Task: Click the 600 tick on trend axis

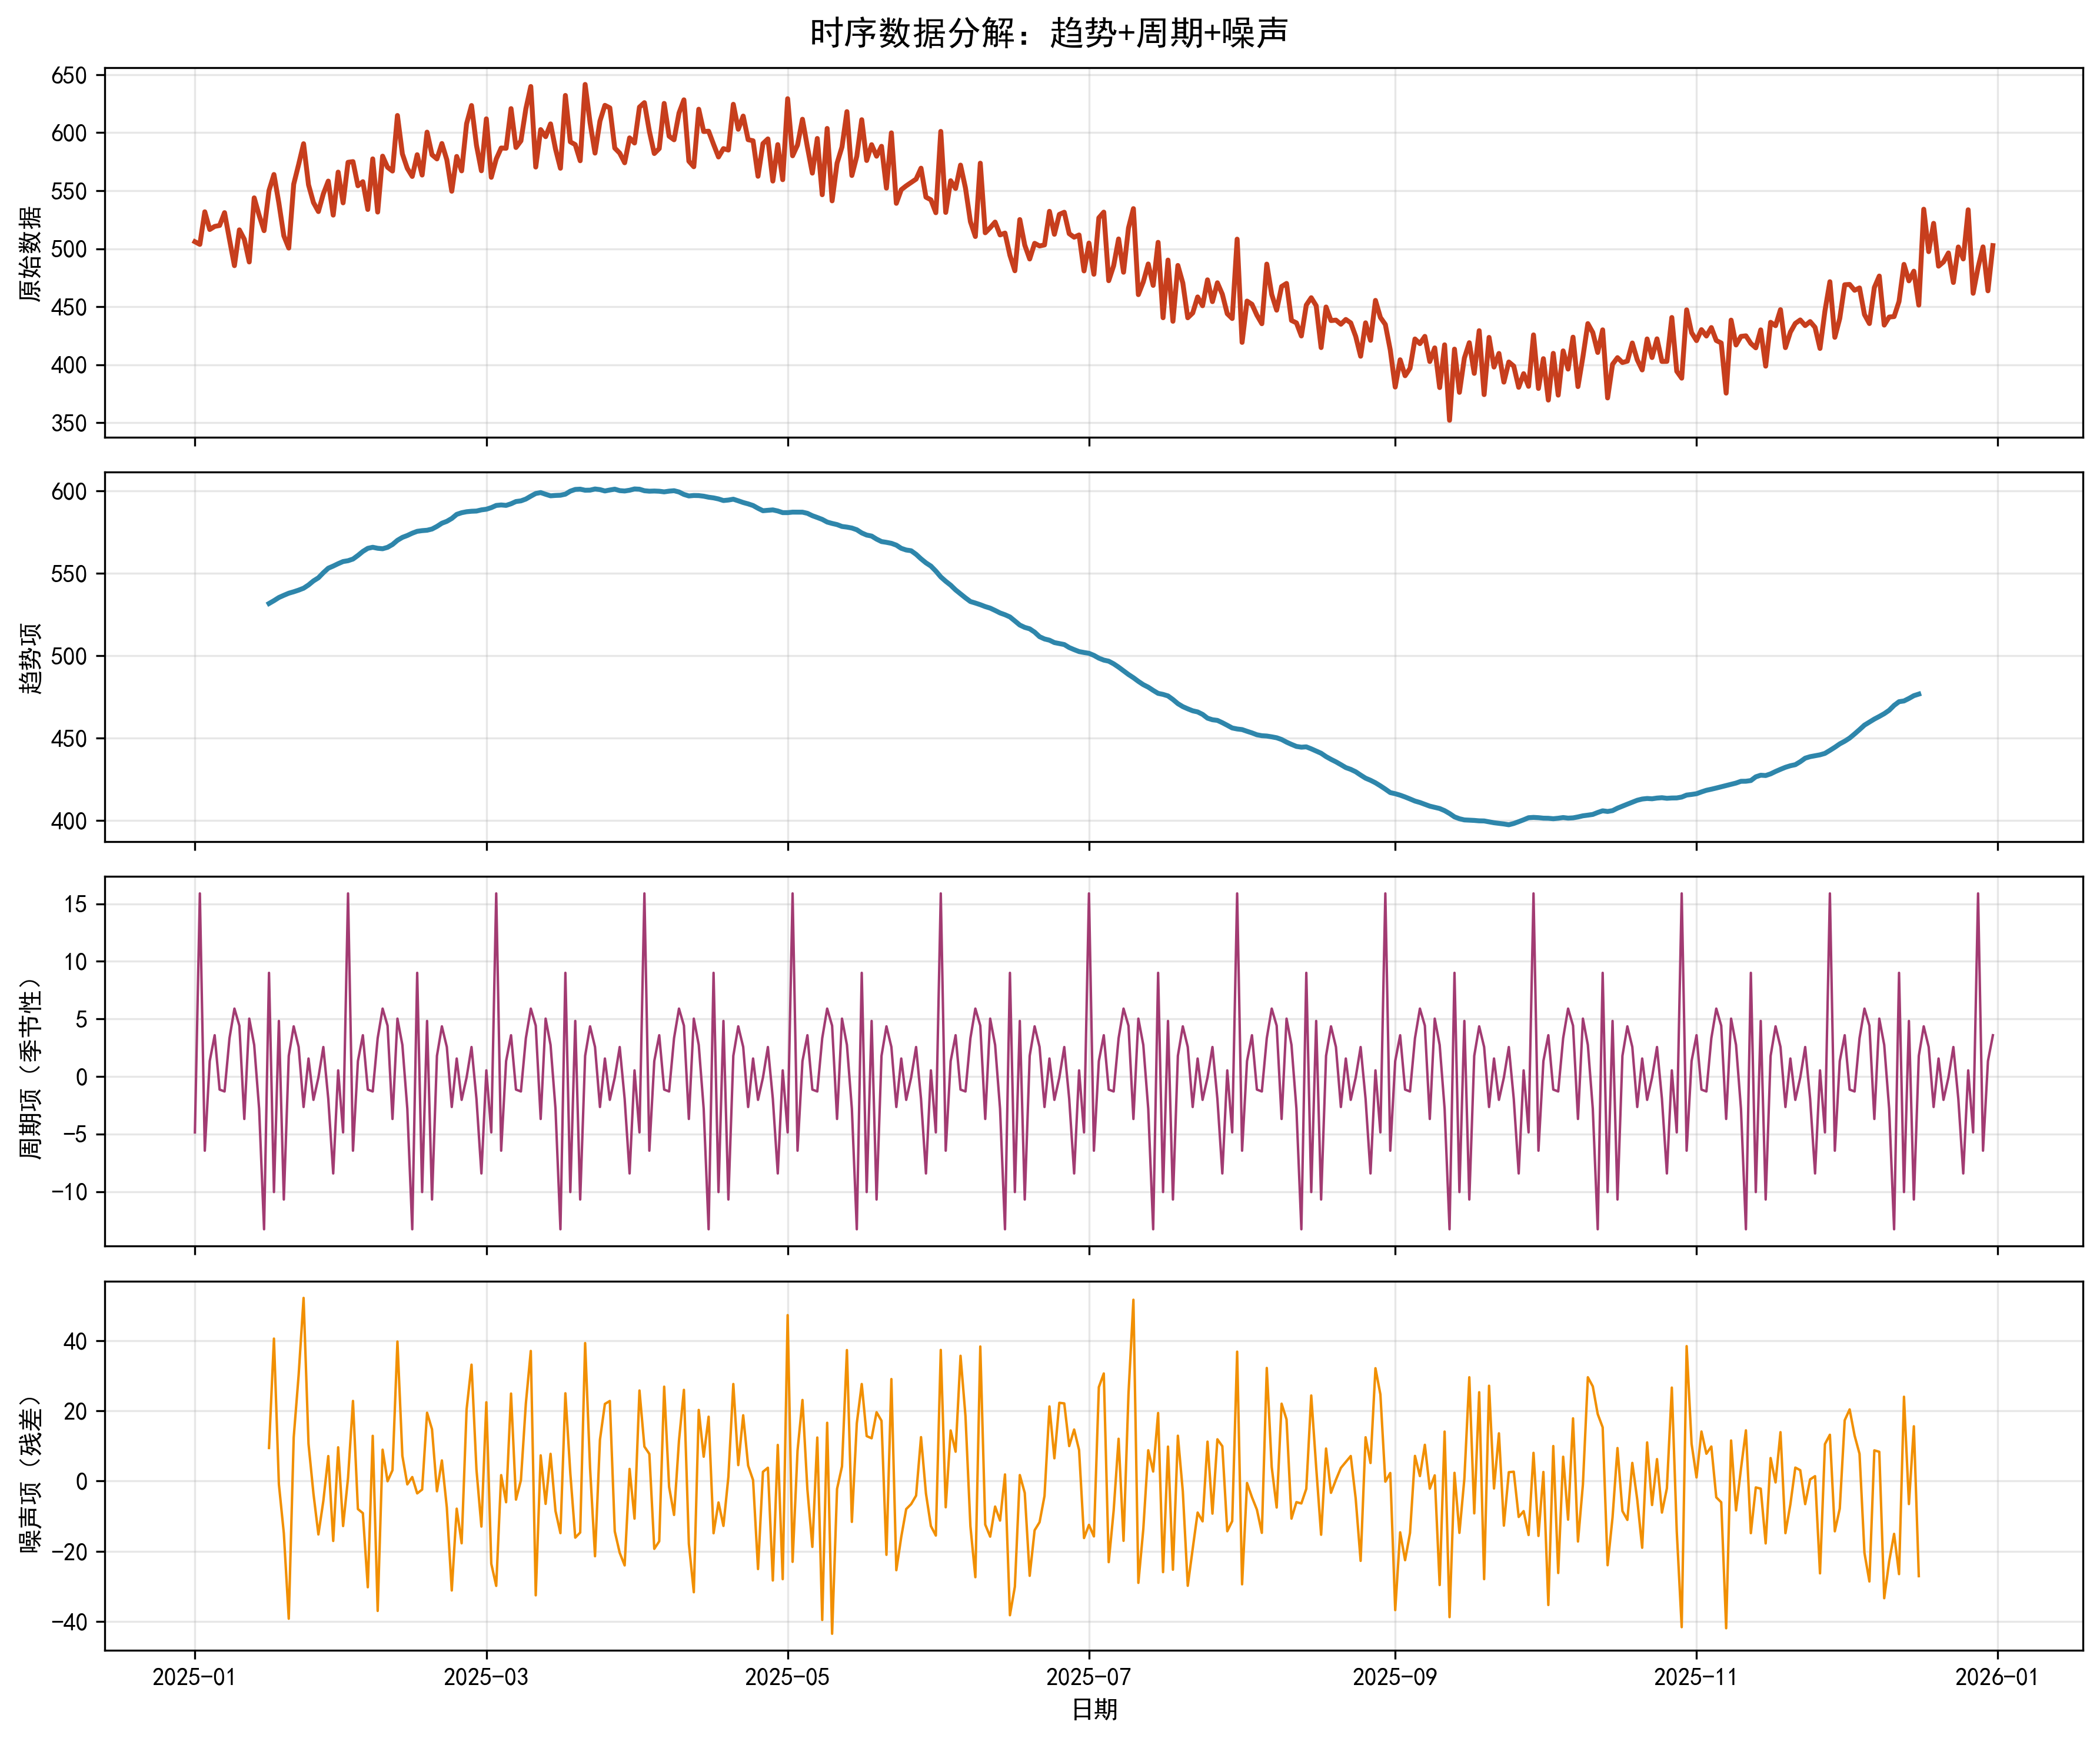Action: [69, 491]
